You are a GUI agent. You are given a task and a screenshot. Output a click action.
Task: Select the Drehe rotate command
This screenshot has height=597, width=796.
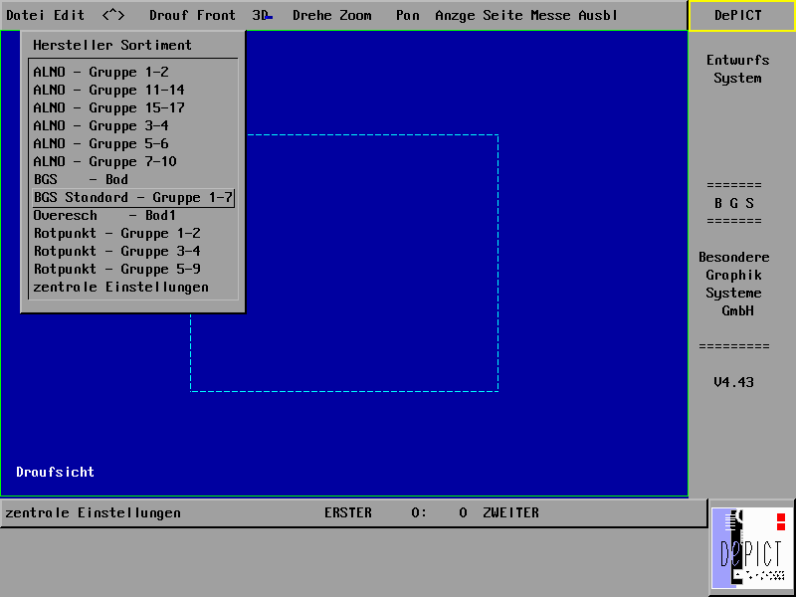[x=311, y=15]
